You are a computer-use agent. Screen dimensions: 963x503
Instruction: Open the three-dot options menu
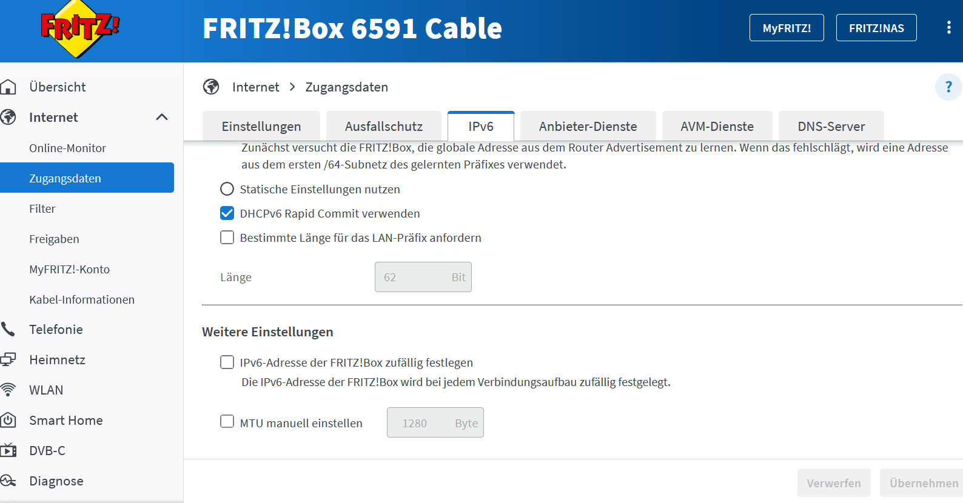(948, 28)
